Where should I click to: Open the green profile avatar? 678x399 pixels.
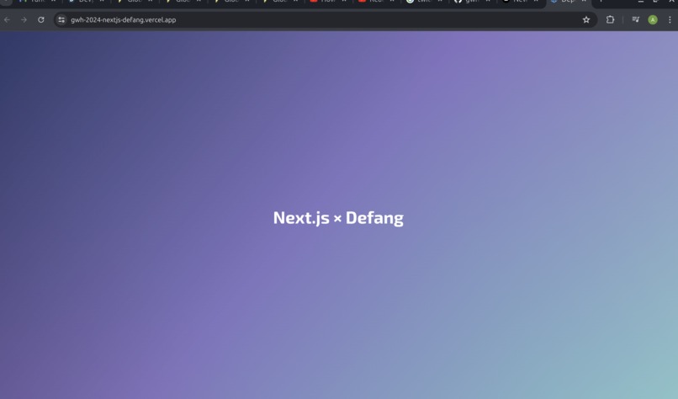653,19
